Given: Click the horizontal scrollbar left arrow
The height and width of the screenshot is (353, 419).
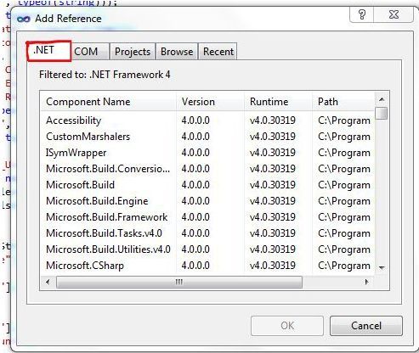Looking at the screenshot, I should click(x=48, y=282).
